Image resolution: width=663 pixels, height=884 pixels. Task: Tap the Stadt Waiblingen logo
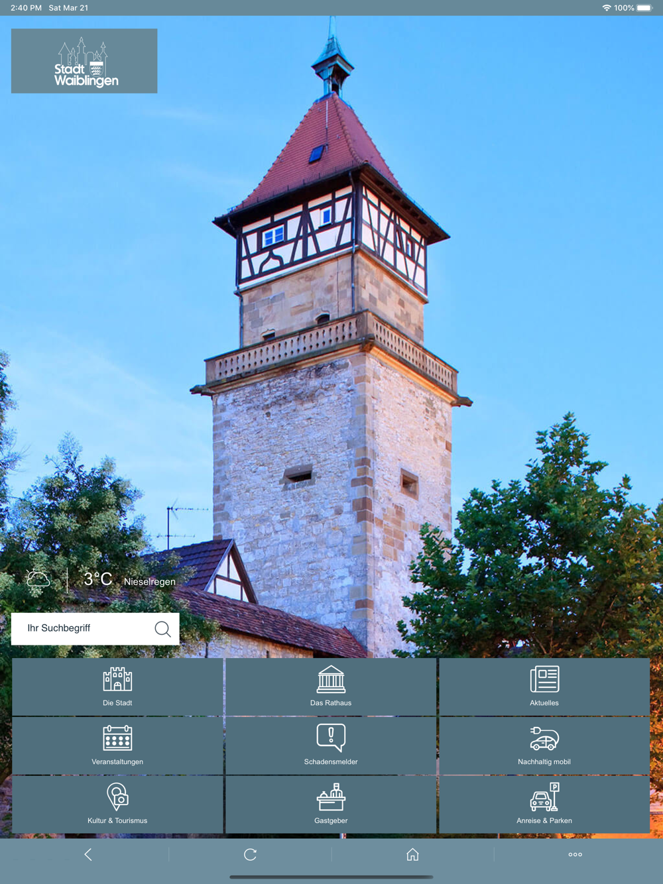(x=84, y=61)
